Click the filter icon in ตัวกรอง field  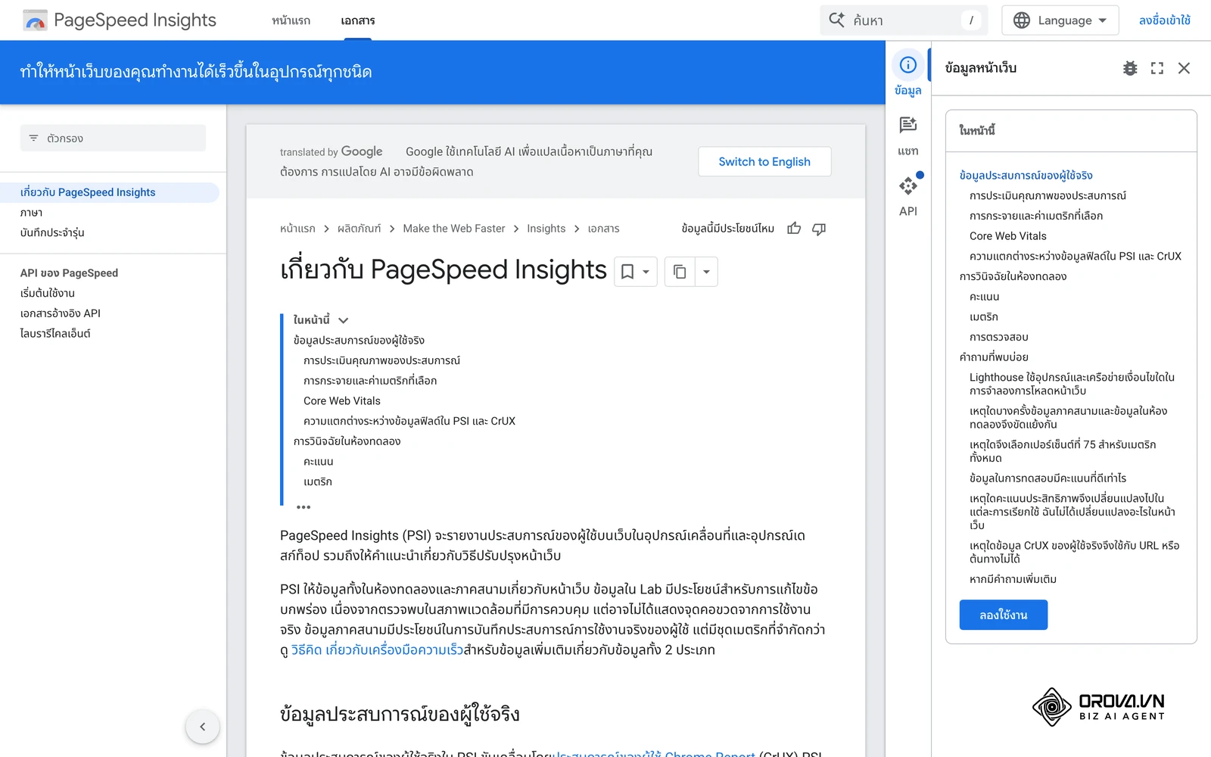click(x=33, y=138)
